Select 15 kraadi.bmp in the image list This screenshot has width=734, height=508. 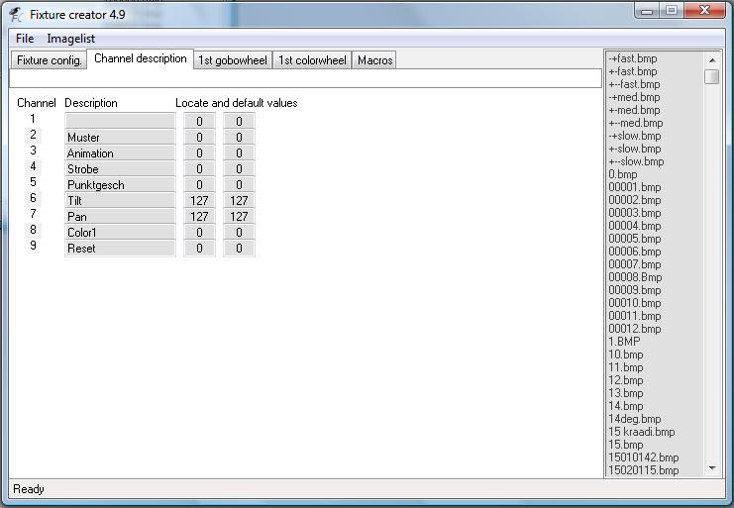point(642,432)
